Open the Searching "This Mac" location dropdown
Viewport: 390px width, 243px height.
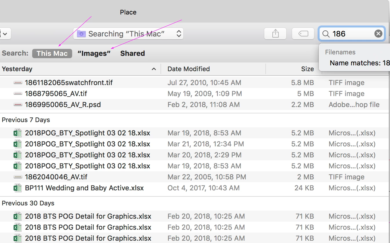[128, 34]
